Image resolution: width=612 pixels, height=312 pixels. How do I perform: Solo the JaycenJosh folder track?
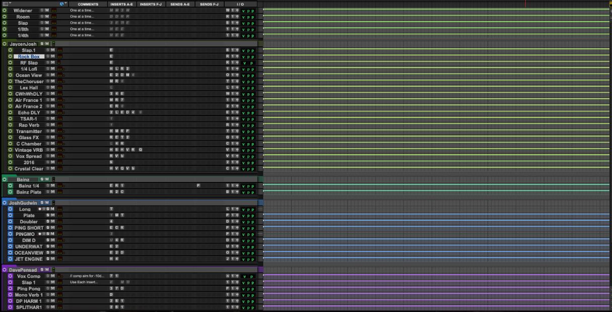[x=42, y=44]
